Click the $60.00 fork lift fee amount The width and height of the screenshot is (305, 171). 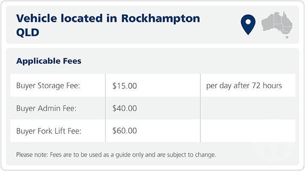(125, 131)
